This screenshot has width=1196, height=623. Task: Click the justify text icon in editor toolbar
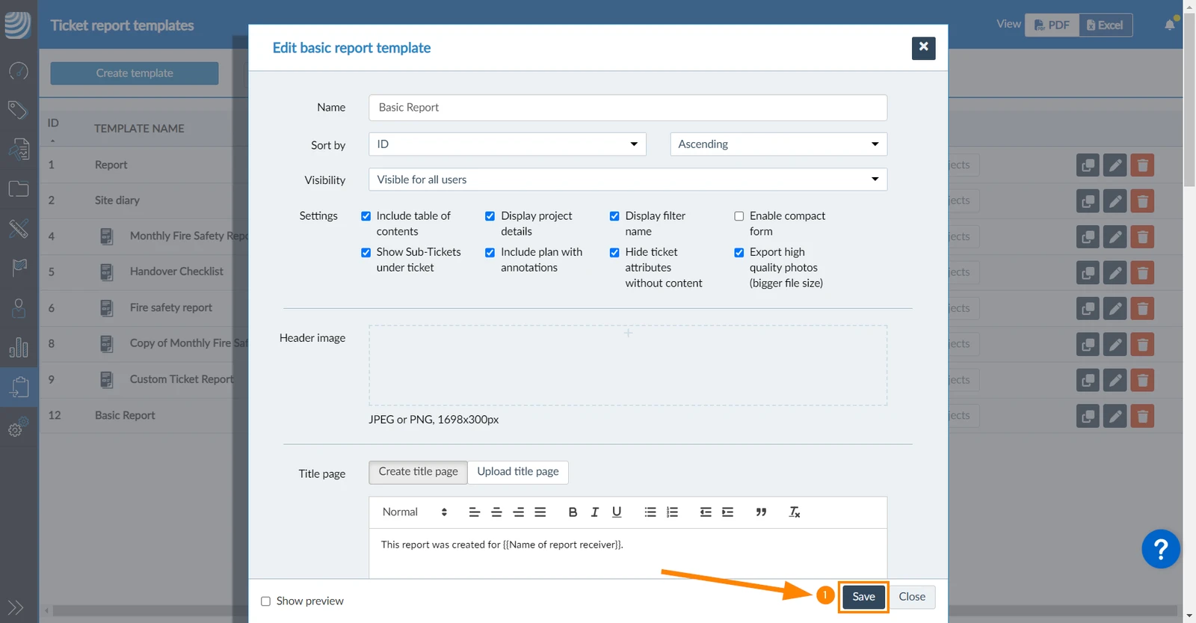point(540,512)
